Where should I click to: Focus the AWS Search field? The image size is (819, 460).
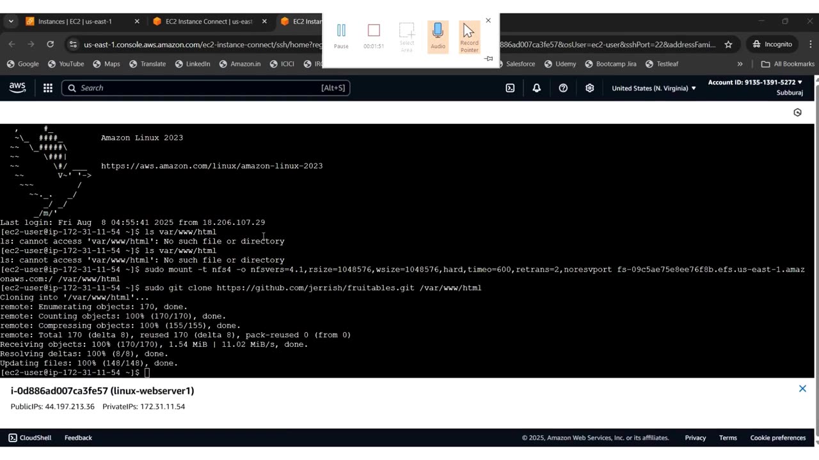[205, 88]
